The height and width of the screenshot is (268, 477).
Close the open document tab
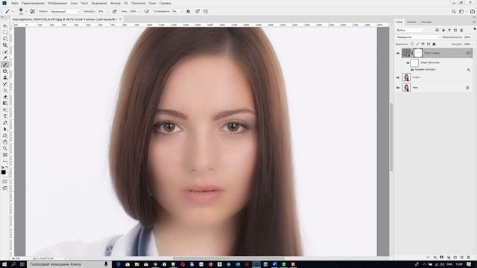[x=120, y=19]
